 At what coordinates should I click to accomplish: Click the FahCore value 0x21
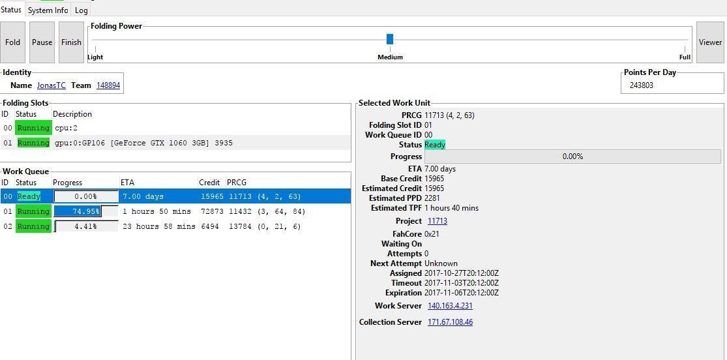(x=432, y=234)
